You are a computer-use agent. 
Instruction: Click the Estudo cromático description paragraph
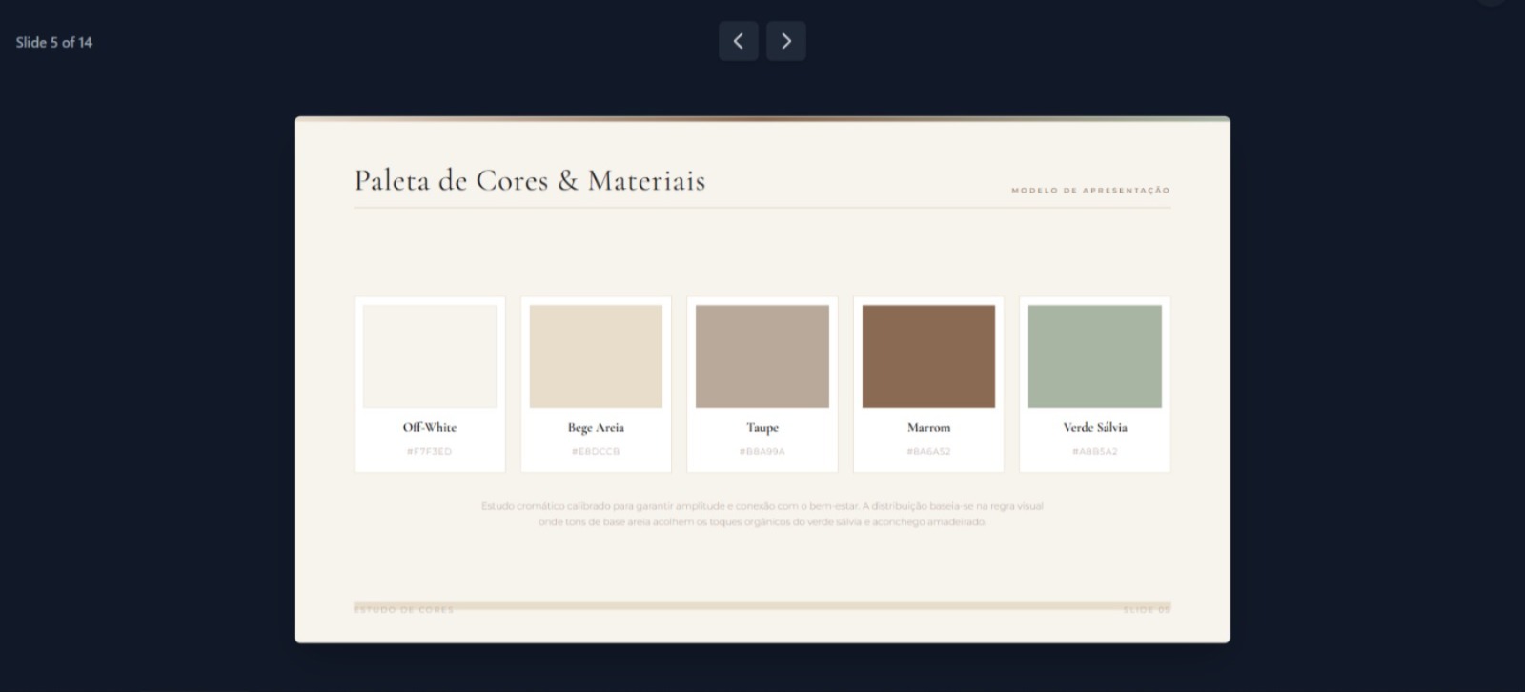coord(762,514)
